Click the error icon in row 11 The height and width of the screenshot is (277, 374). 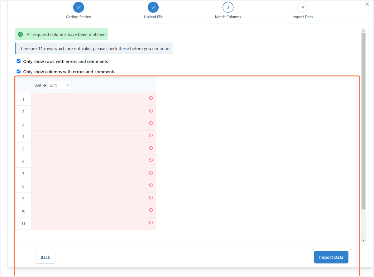pyautogui.click(x=151, y=222)
